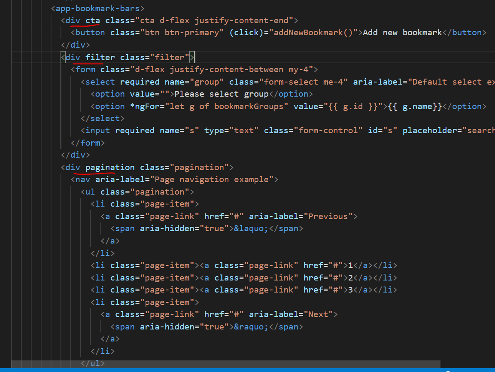Click the "form-control" class value

[x=328, y=131]
